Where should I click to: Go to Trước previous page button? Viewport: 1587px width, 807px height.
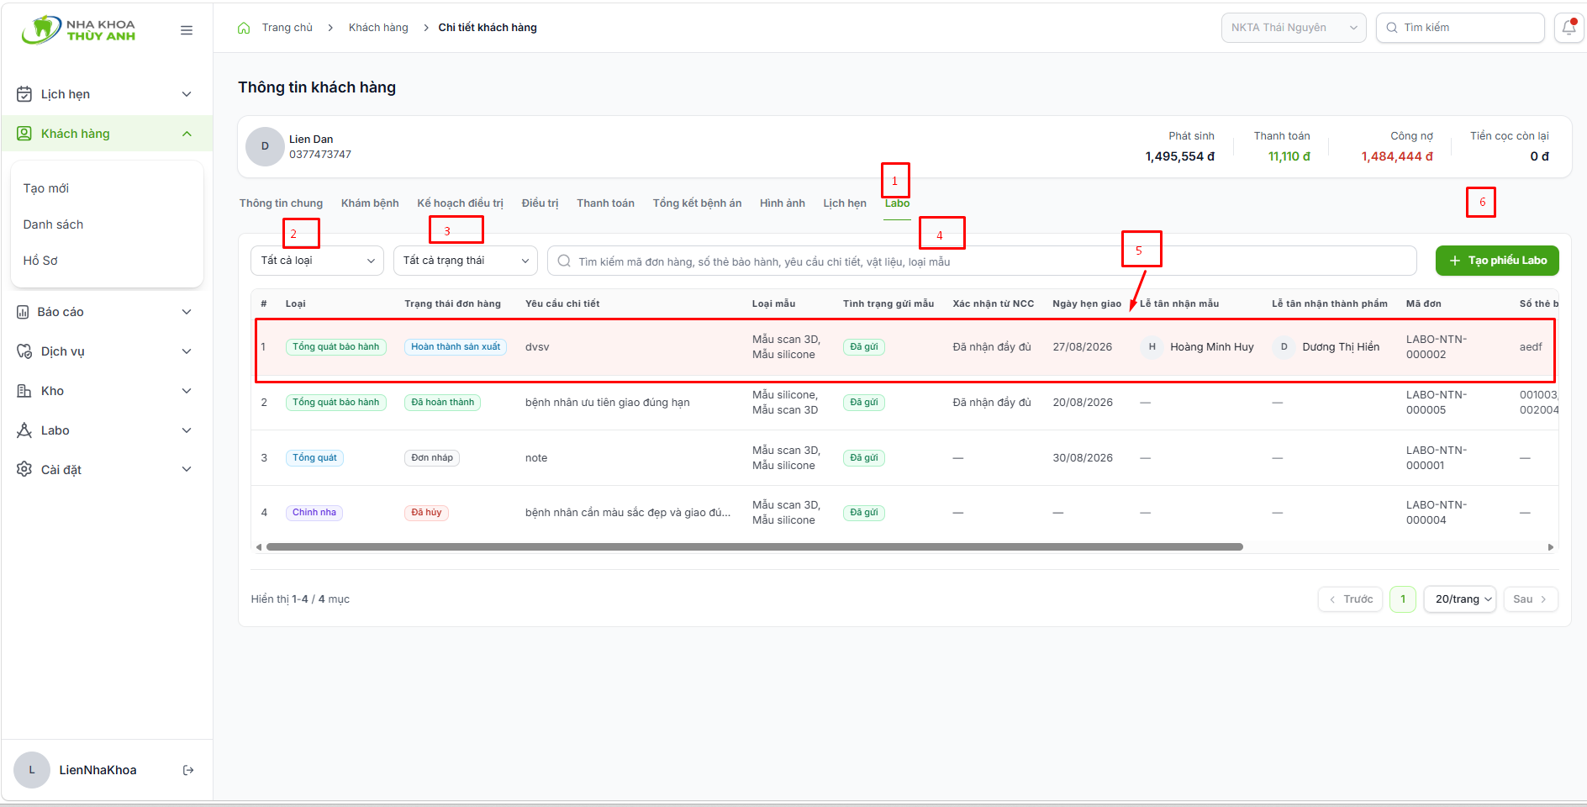tap(1350, 599)
